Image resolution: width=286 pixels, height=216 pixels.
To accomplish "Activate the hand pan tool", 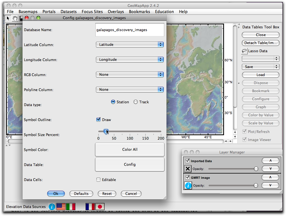I will point(14,18).
